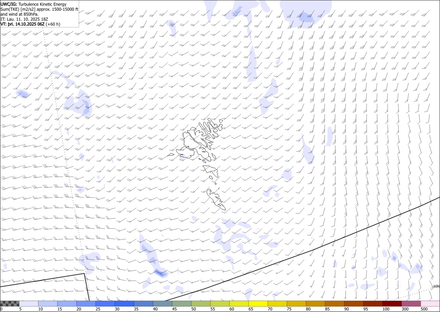Click the 30–35 royal blue swatch
Image resolution: width=440 pixels, height=312 pixels.
tap(124, 304)
